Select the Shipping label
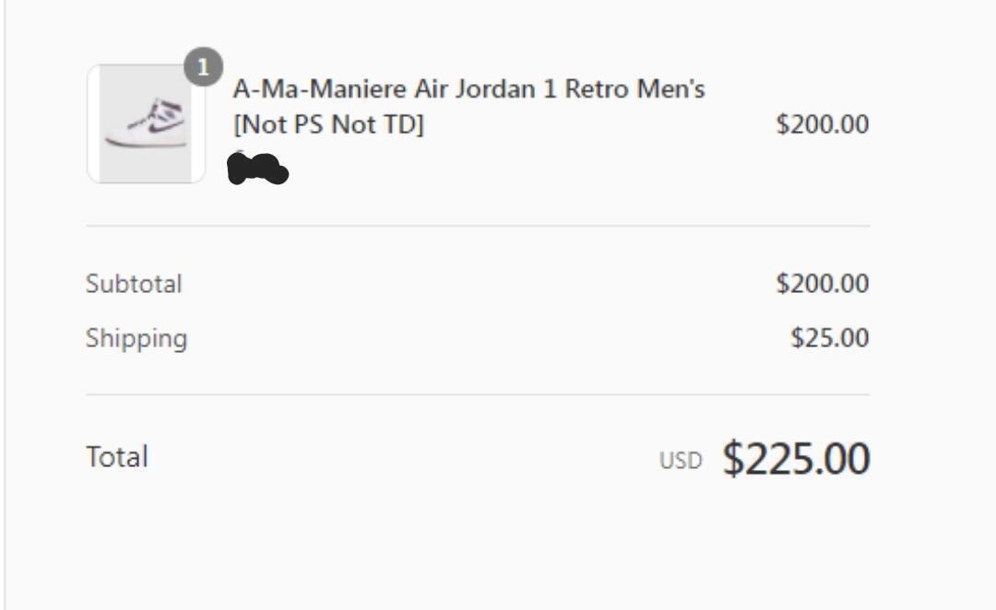Viewport: 996px width, 610px height. click(136, 339)
